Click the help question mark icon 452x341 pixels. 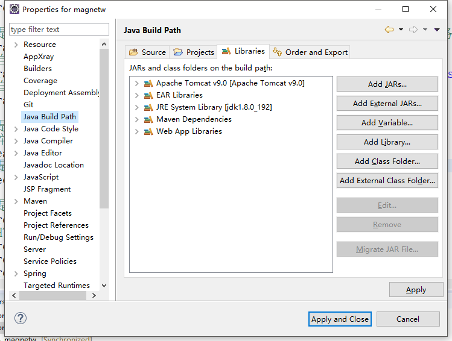click(21, 318)
